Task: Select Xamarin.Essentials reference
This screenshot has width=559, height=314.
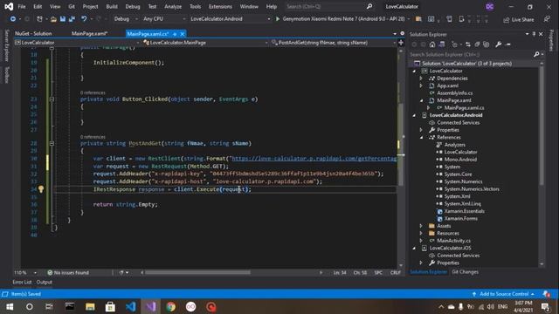Action: point(464,211)
